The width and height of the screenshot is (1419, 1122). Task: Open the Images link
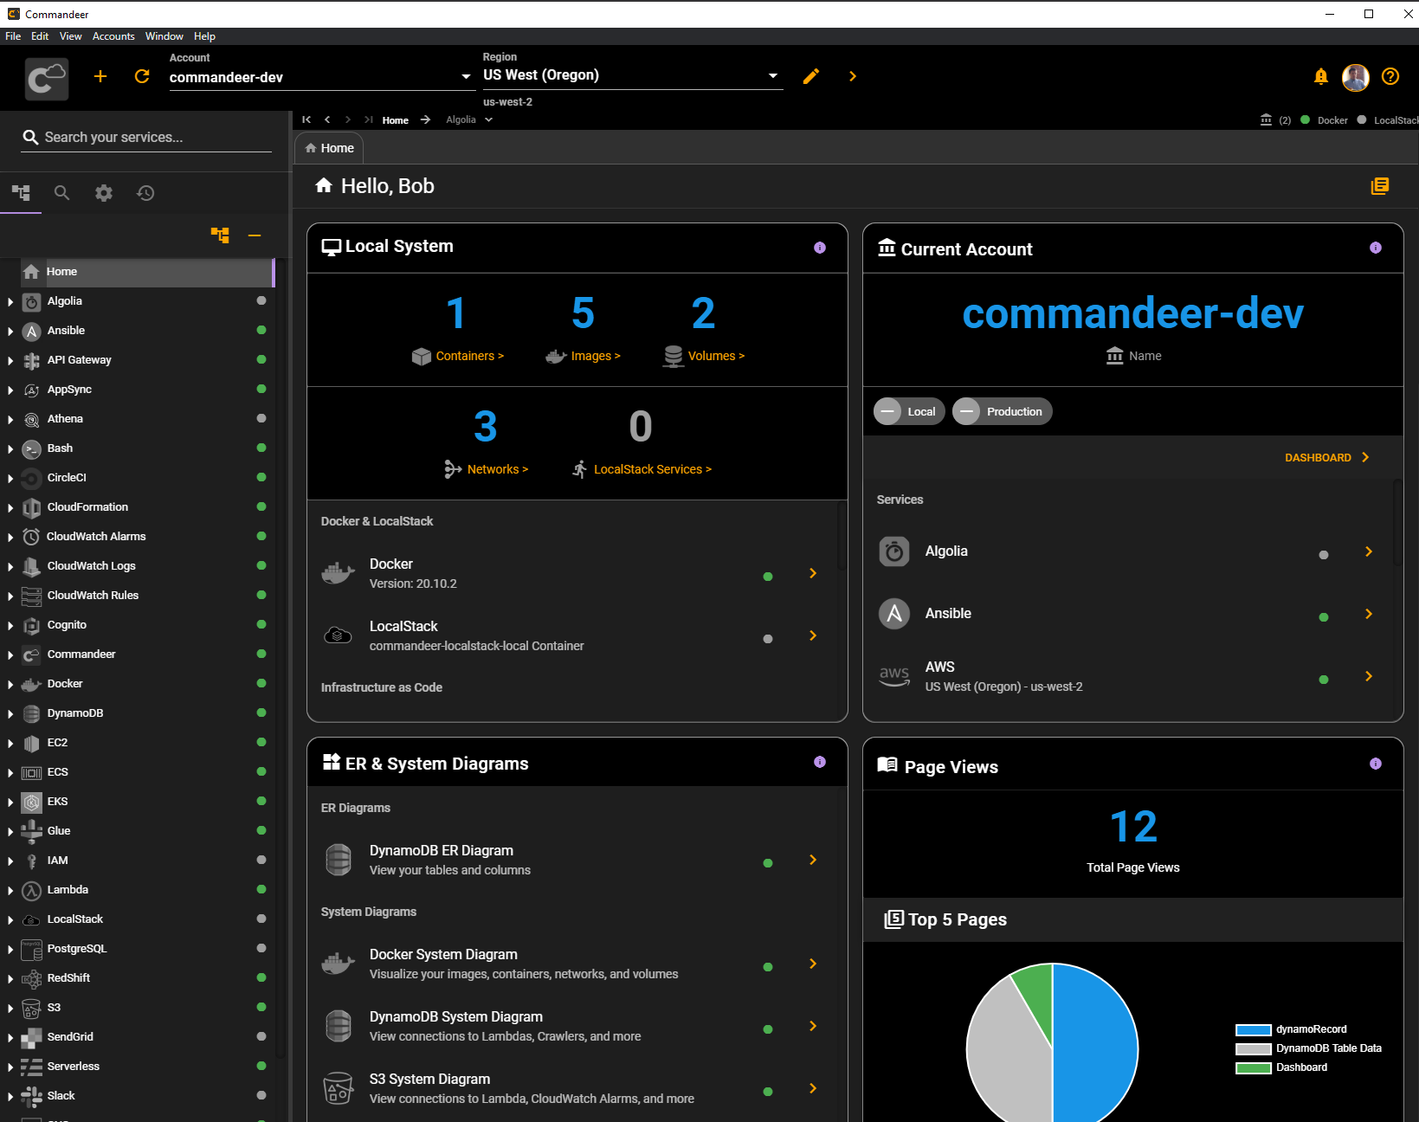pos(596,356)
